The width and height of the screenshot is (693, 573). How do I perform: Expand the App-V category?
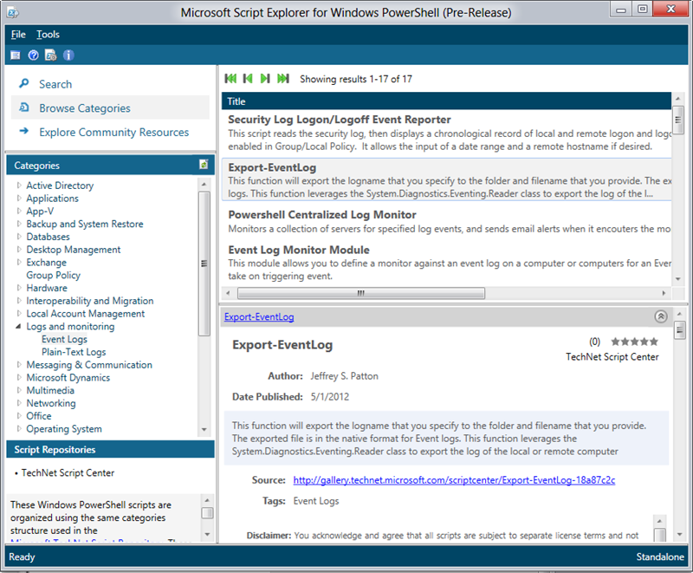[19, 211]
